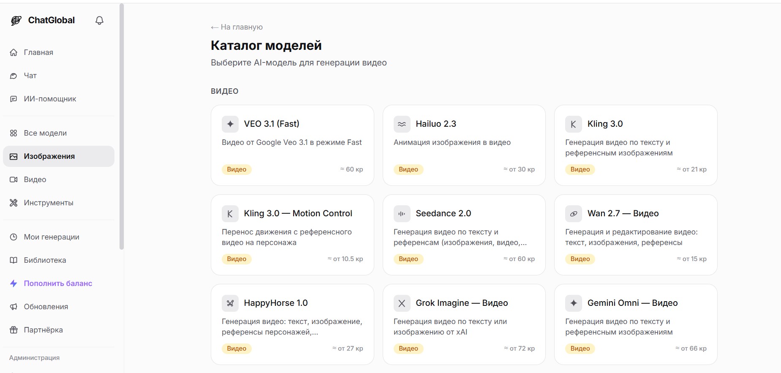Open the Партнёрка page
Screen dimensions: 781x373
tap(59, 330)
